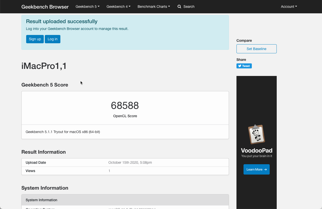Click the Views row label
This screenshot has width=322, height=209.
30,171
